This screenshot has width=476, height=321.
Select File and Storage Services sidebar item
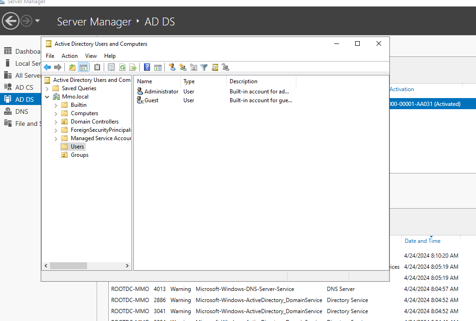coord(20,123)
